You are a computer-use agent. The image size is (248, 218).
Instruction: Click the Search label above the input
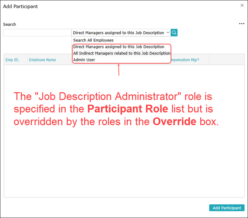pyautogui.click(x=10, y=24)
